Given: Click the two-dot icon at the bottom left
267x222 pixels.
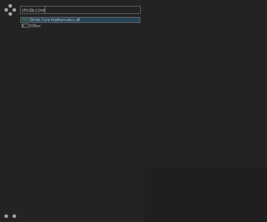Looking at the screenshot, I should tap(10, 216).
